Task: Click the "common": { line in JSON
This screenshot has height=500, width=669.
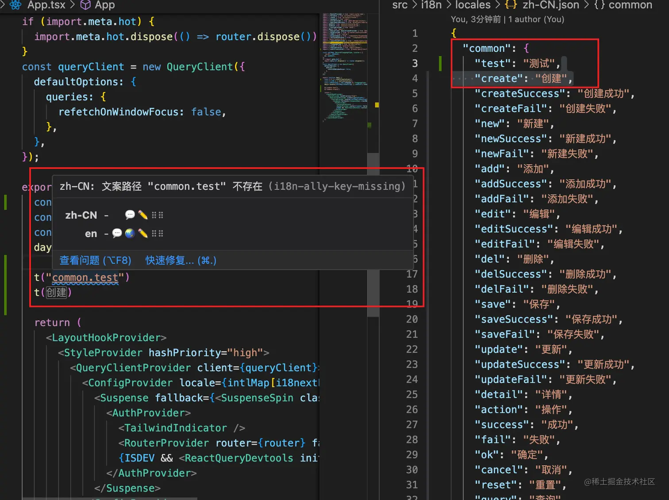Action: coord(496,48)
